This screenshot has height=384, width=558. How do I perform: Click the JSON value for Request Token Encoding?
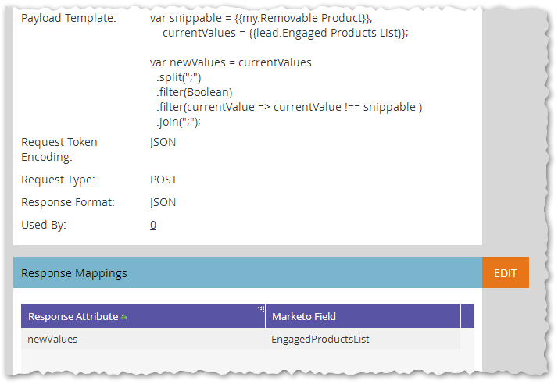point(163,142)
